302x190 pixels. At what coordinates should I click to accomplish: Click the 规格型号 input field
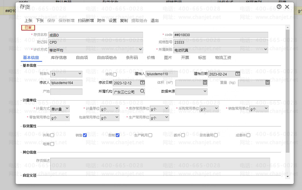click(x=221, y=42)
